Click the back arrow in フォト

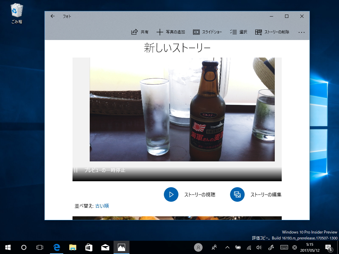tap(52, 16)
